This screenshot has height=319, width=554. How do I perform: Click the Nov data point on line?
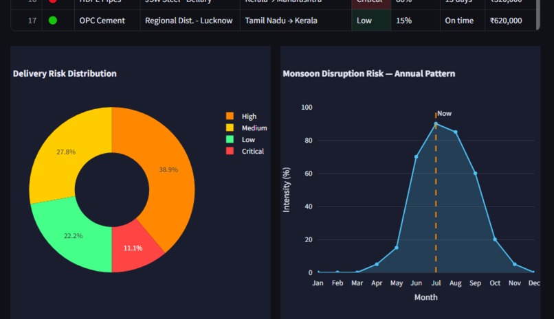click(514, 264)
